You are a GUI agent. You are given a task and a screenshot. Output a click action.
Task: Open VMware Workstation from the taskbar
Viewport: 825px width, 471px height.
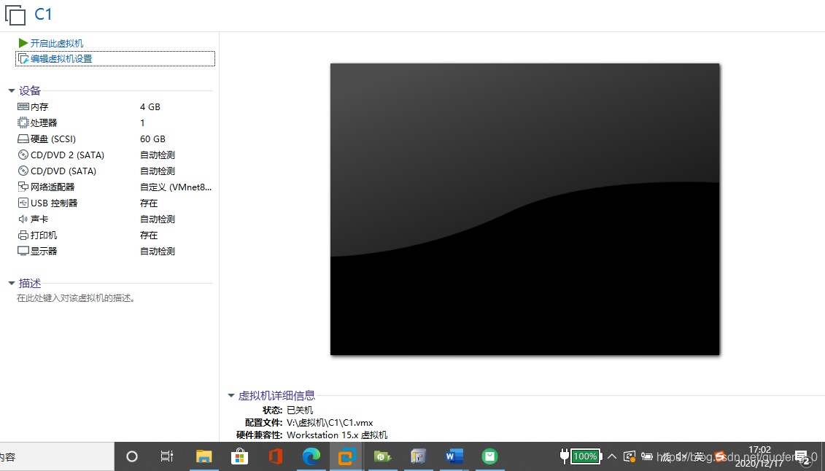346,456
